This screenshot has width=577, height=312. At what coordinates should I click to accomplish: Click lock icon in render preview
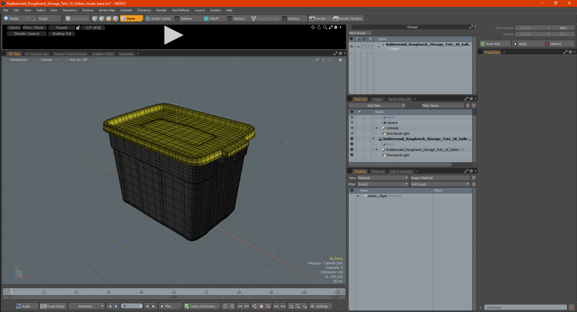[x=78, y=28]
